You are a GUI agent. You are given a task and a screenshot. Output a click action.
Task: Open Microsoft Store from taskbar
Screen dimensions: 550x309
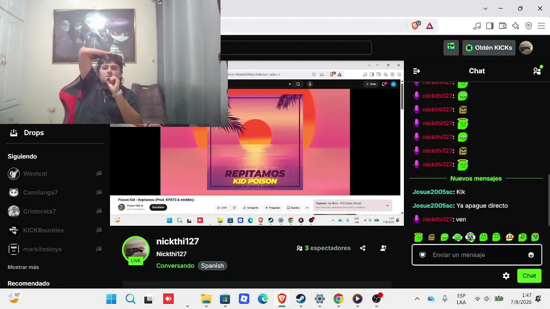click(225, 299)
